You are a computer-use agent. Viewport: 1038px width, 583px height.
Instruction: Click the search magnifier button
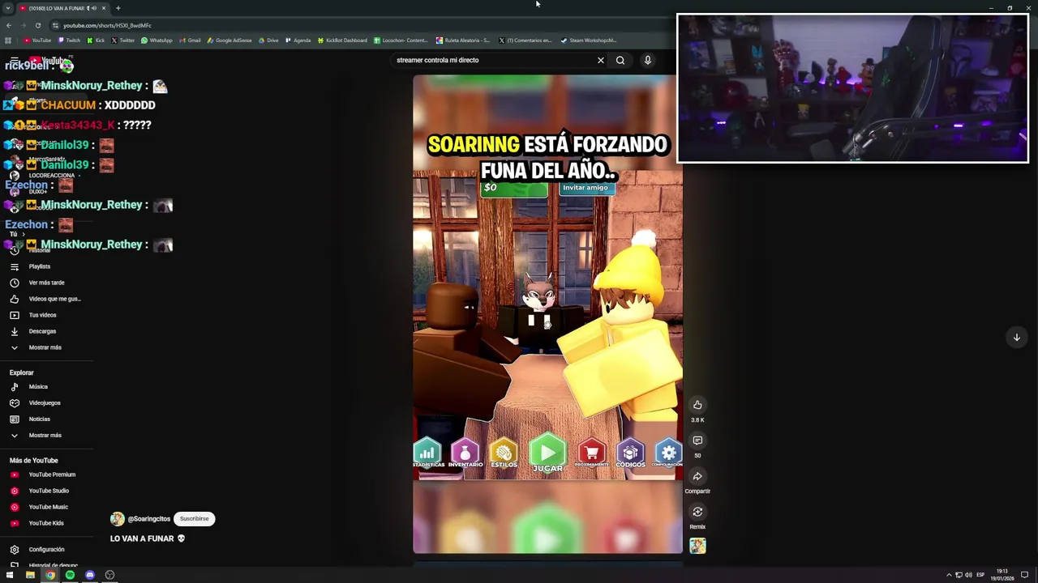620,60
